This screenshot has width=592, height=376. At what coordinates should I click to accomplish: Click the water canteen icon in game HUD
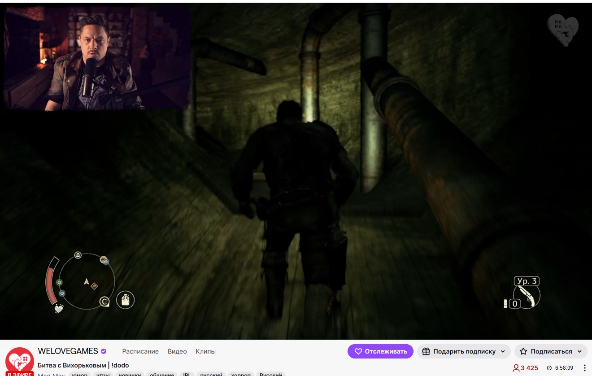tap(125, 300)
